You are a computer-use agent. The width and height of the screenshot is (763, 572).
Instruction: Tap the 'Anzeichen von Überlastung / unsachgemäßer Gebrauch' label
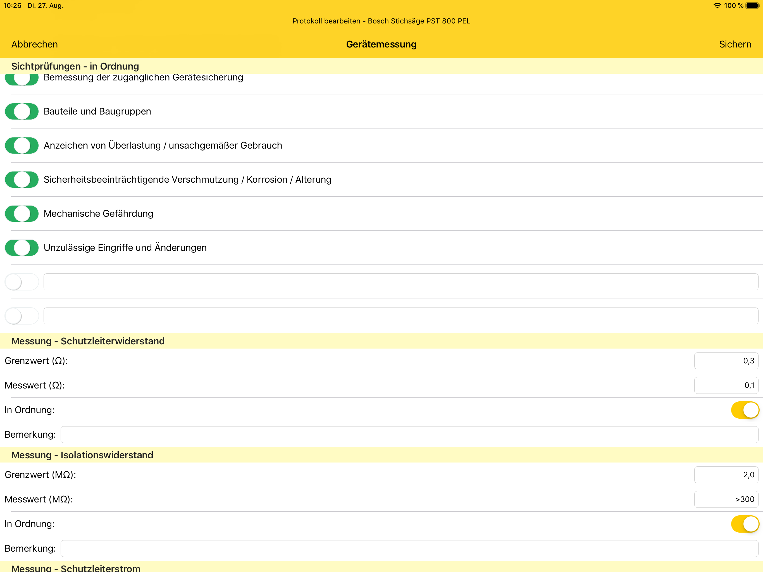click(163, 146)
